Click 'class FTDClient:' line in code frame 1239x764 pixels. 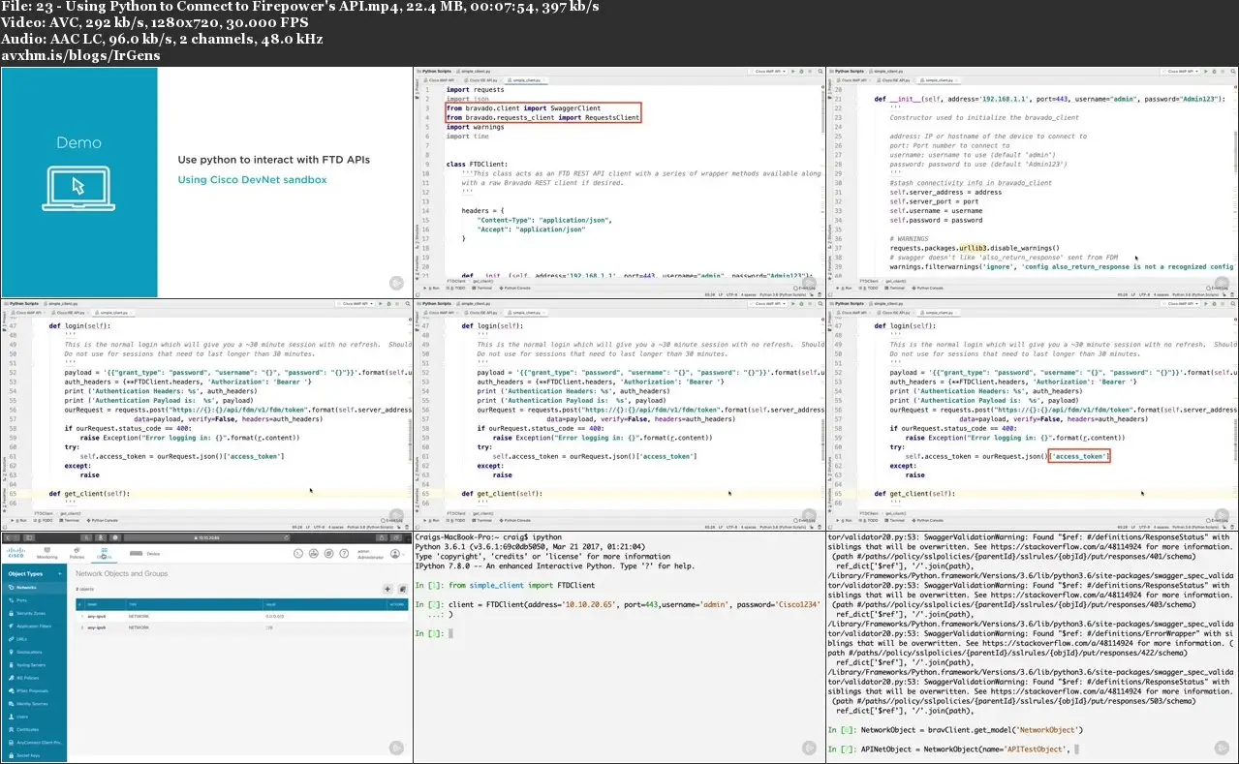click(478, 164)
